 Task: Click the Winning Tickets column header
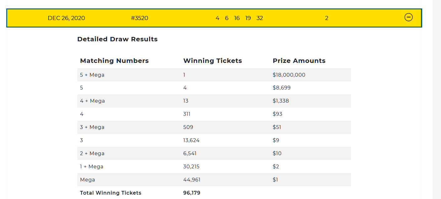point(213,61)
